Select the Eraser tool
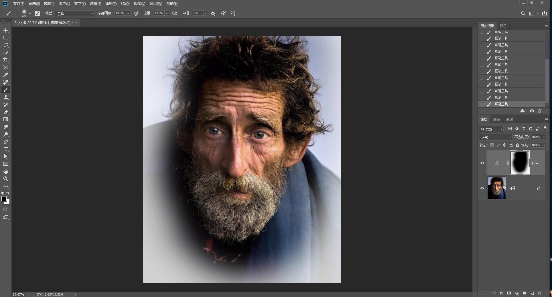 (x=6, y=112)
